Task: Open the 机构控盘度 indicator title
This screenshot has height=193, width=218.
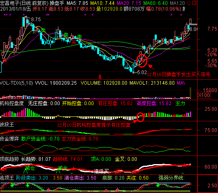Action: (12, 103)
